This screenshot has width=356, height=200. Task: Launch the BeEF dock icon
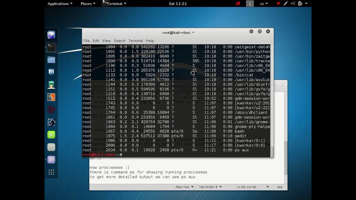pos(51,122)
